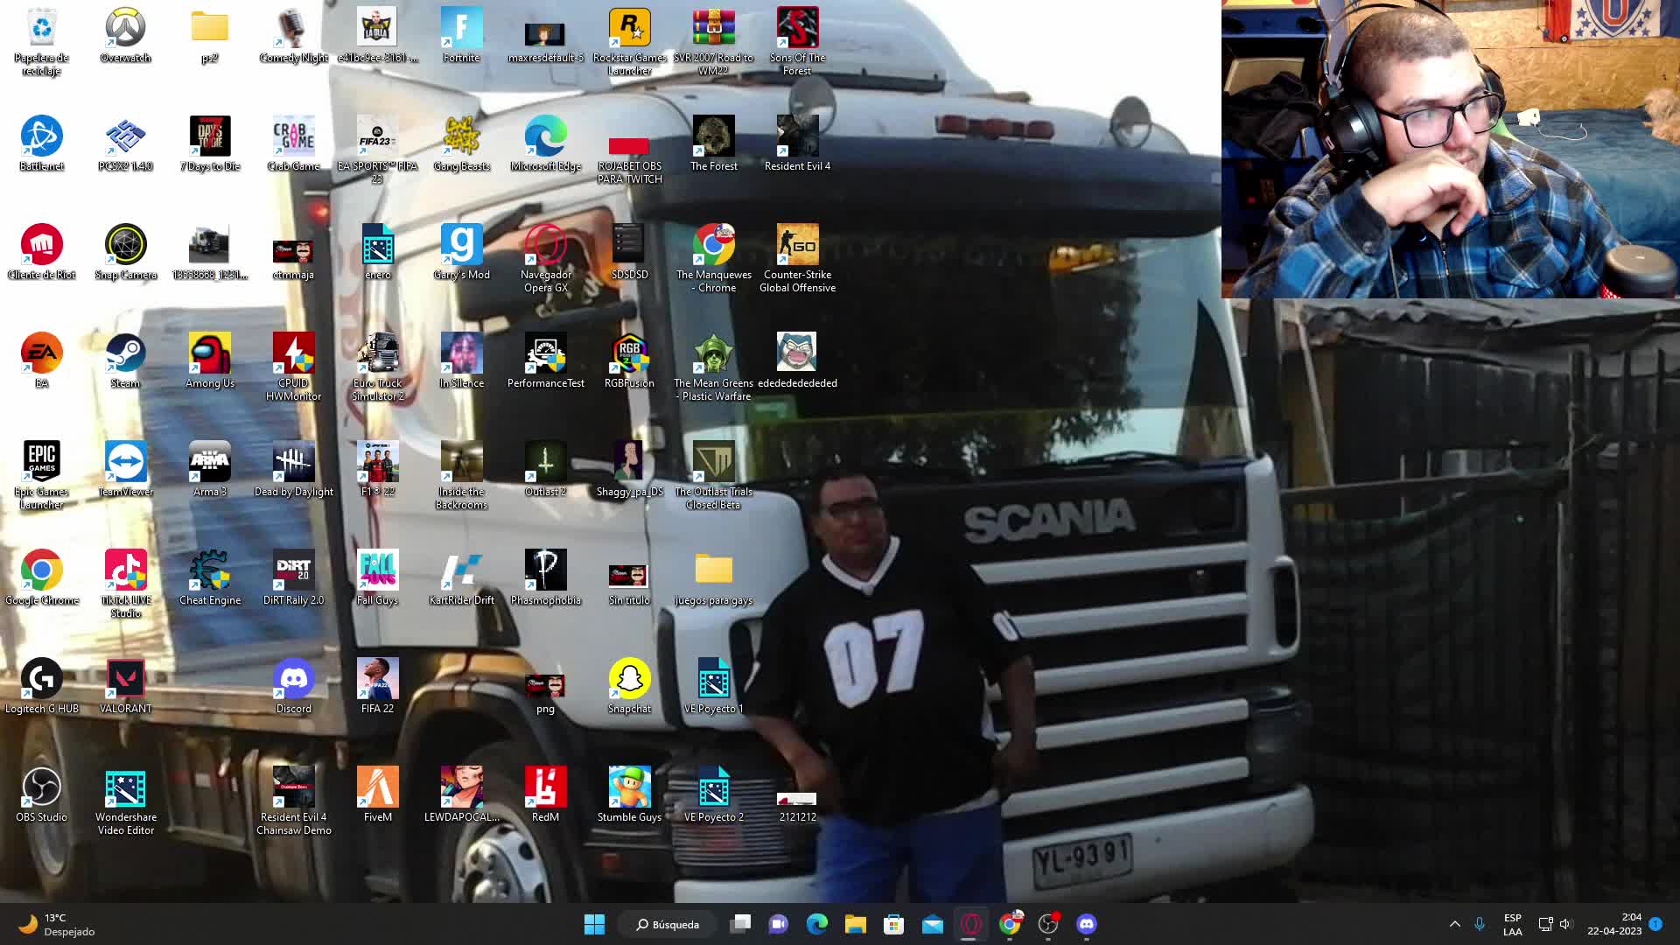Open the Windows Start menu
The image size is (1680, 945).
594,924
